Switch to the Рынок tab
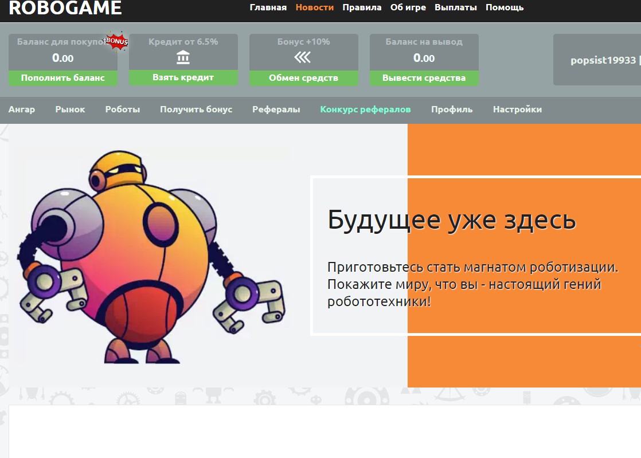The height and width of the screenshot is (458, 641). tap(70, 109)
